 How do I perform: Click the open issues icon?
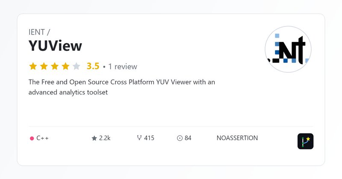tap(180, 138)
